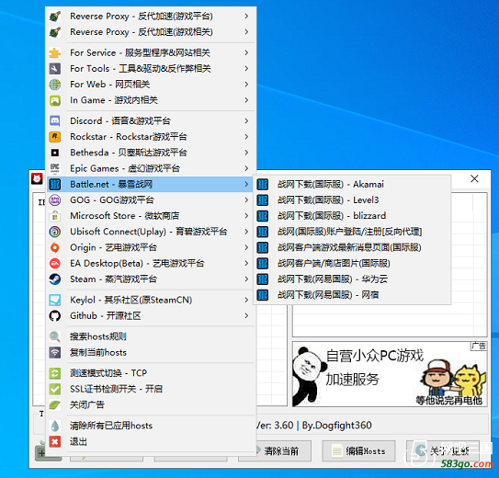Image resolution: width=499 pixels, height=478 pixels.
Task: Click the Microsoft Store icon
Action: pos(55,216)
